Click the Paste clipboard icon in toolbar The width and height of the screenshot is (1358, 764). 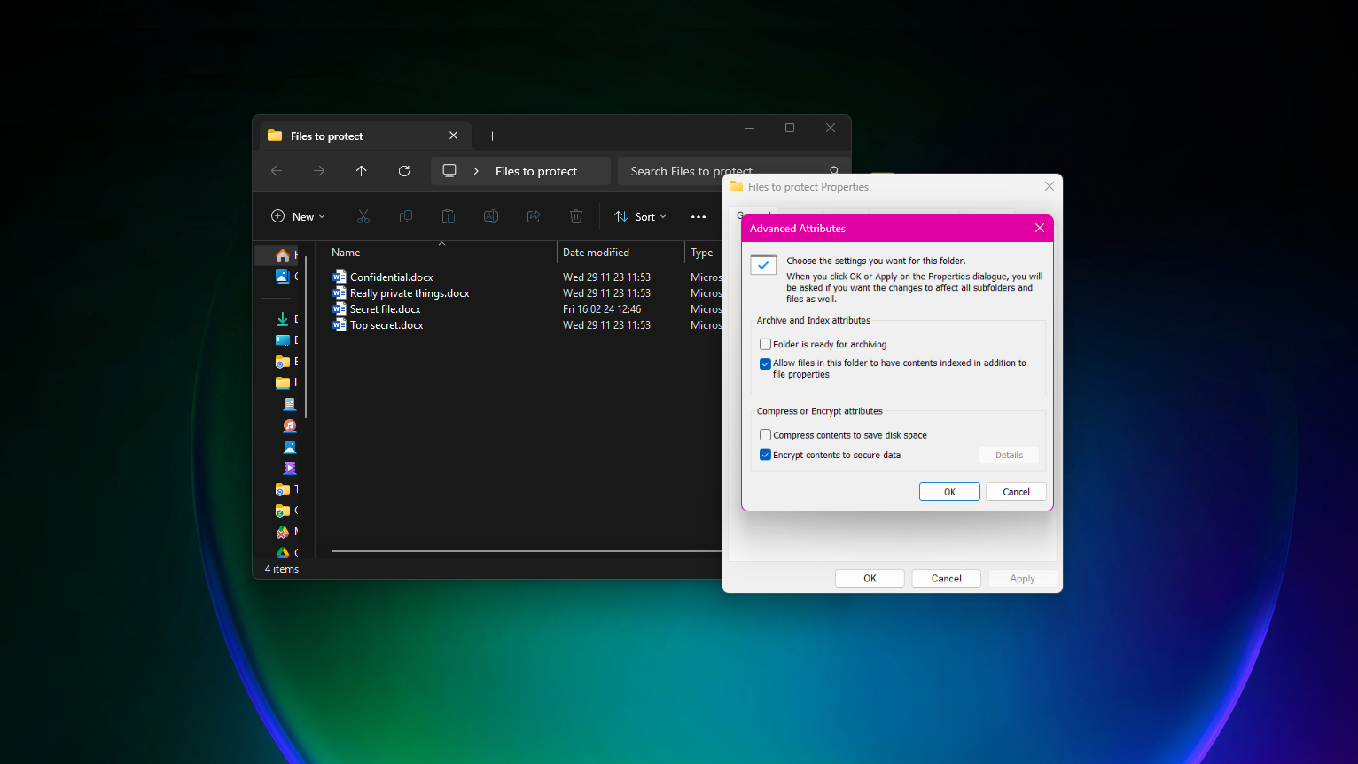449,216
